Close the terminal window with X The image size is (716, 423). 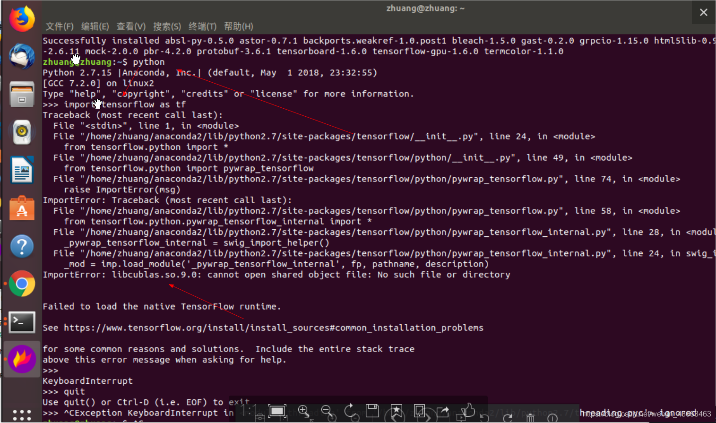[x=703, y=12]
